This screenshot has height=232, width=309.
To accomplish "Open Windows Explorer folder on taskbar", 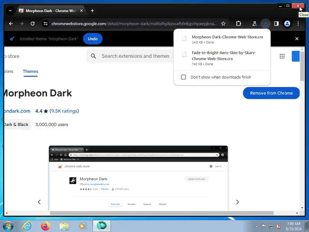I will point(64,227).
